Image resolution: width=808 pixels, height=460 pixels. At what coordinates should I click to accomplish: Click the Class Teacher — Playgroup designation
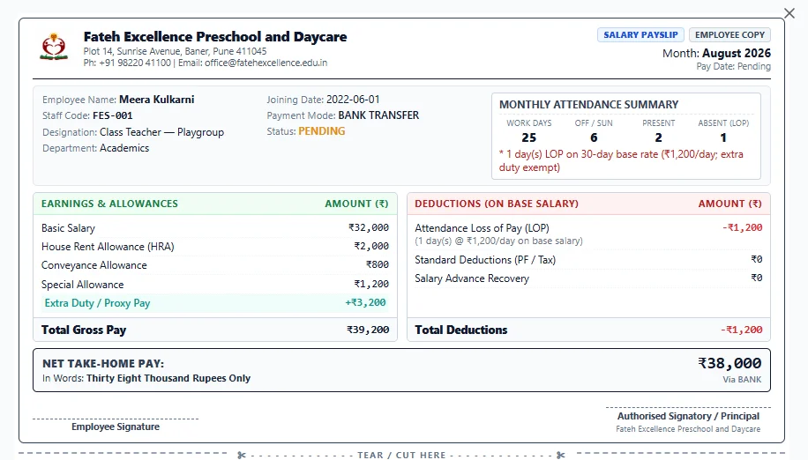(x=161, y=132)
